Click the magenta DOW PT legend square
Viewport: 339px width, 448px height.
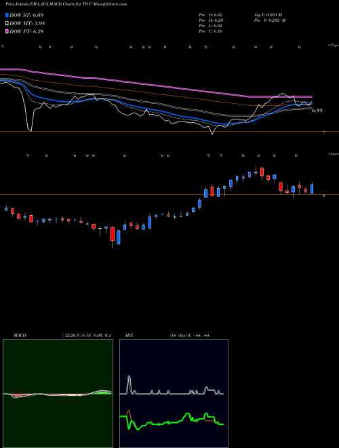click(x=7, y=31)
